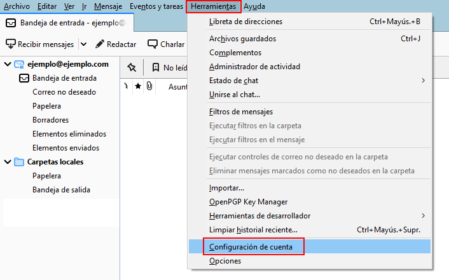Click the quick filter pin icon
449x280 pixels.
pos(132,67)
